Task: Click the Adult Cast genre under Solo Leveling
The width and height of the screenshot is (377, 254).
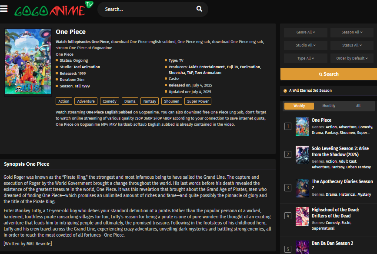Action: pyautogui.click(x=348, y=161)
